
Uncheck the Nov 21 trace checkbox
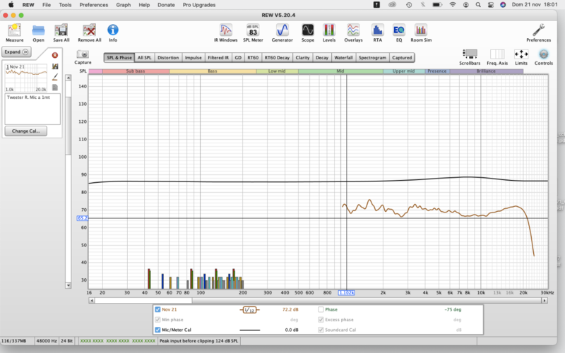point(157,309)
